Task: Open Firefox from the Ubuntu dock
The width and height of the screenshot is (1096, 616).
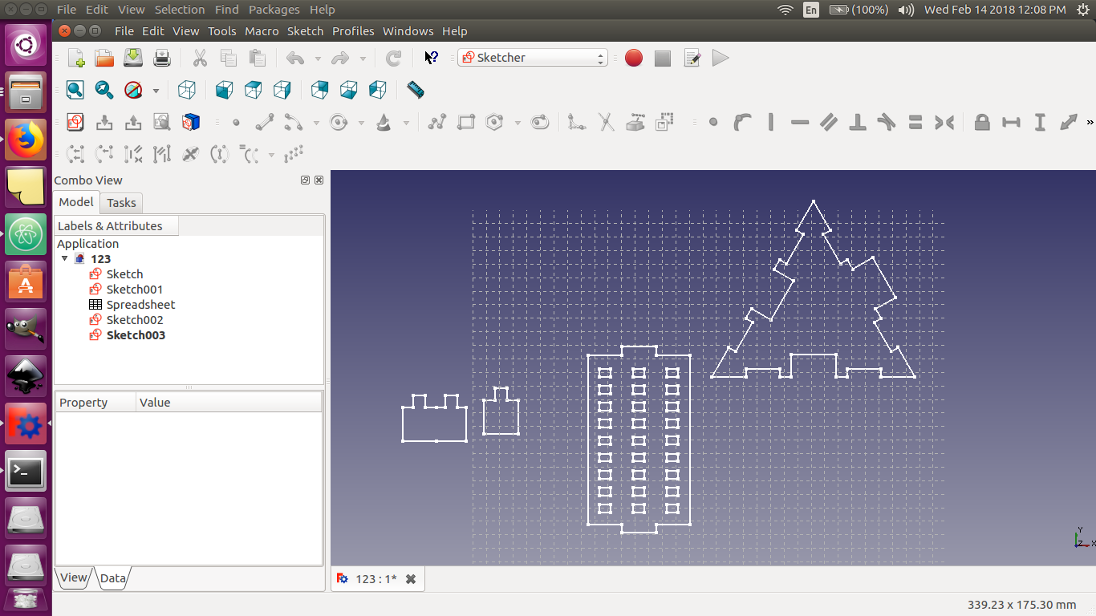Action: pyautogui.click(x=26, y=141)
